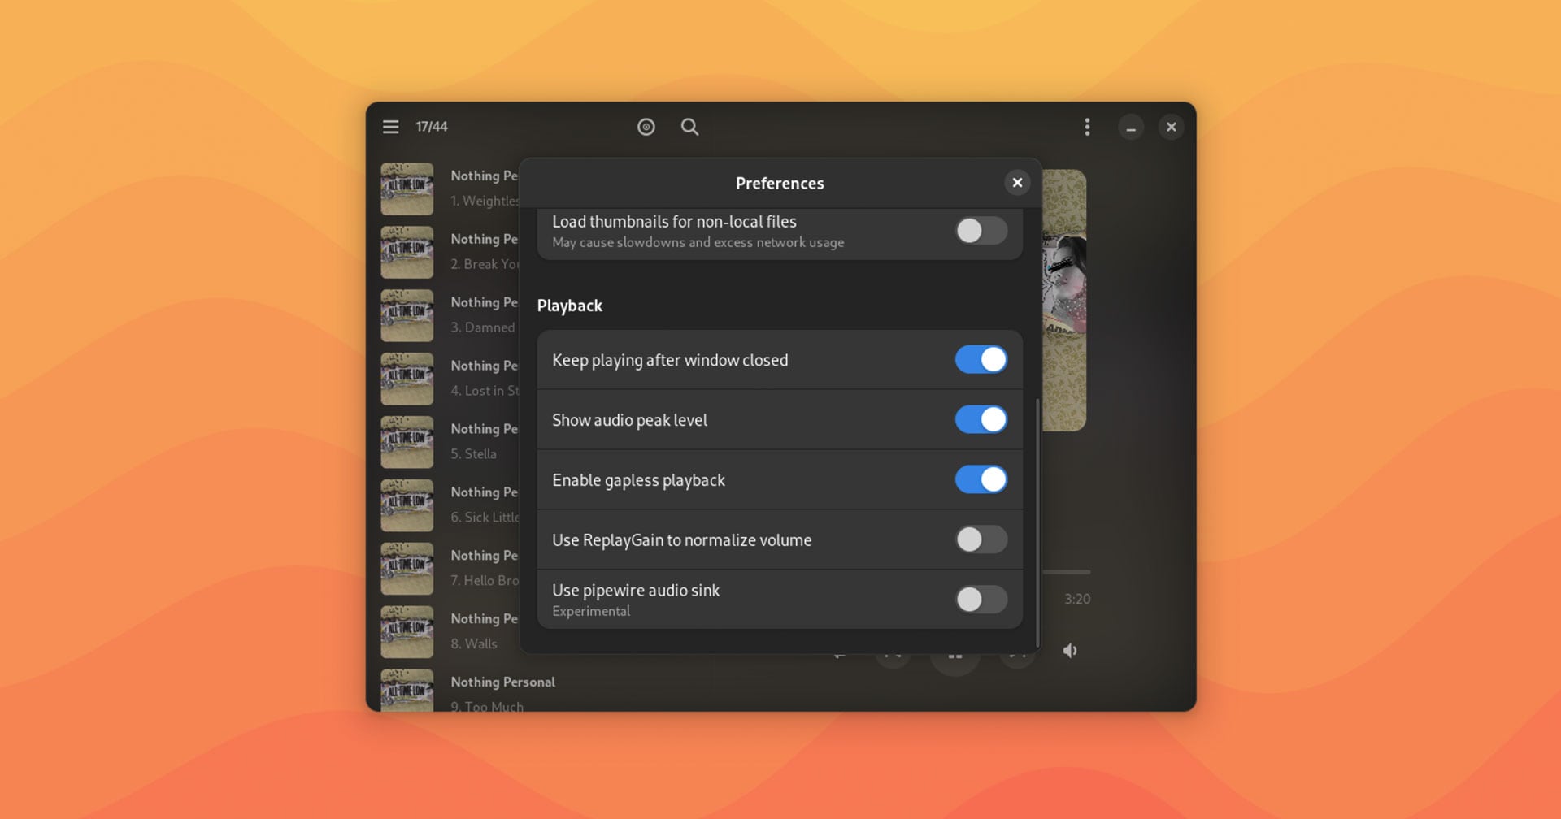
Task: Close the Preferences dialog
Action: point(1017,183)
